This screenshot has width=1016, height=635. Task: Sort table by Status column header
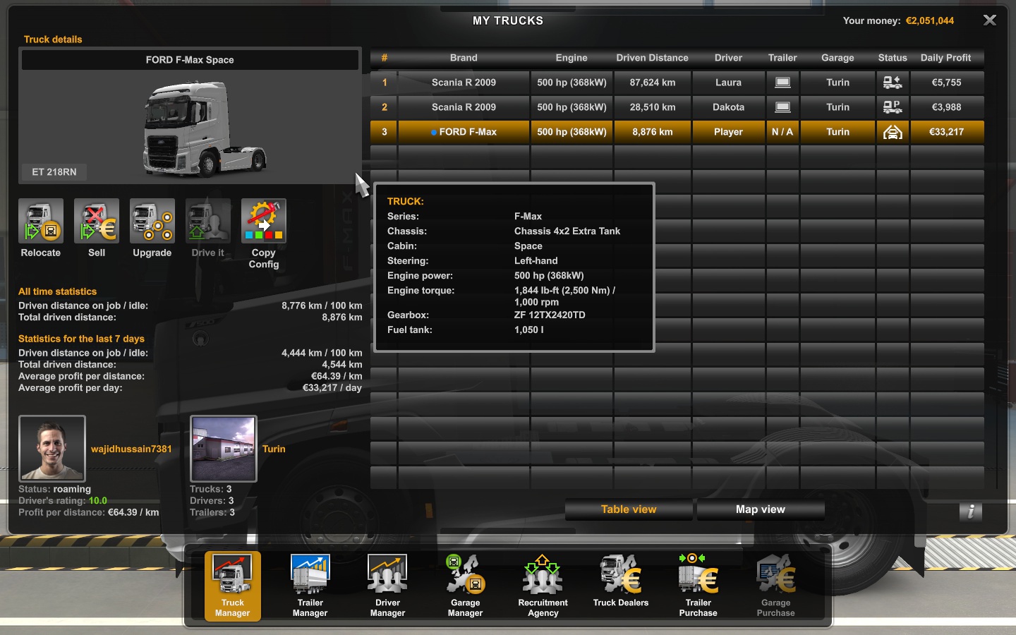point(893,58)
